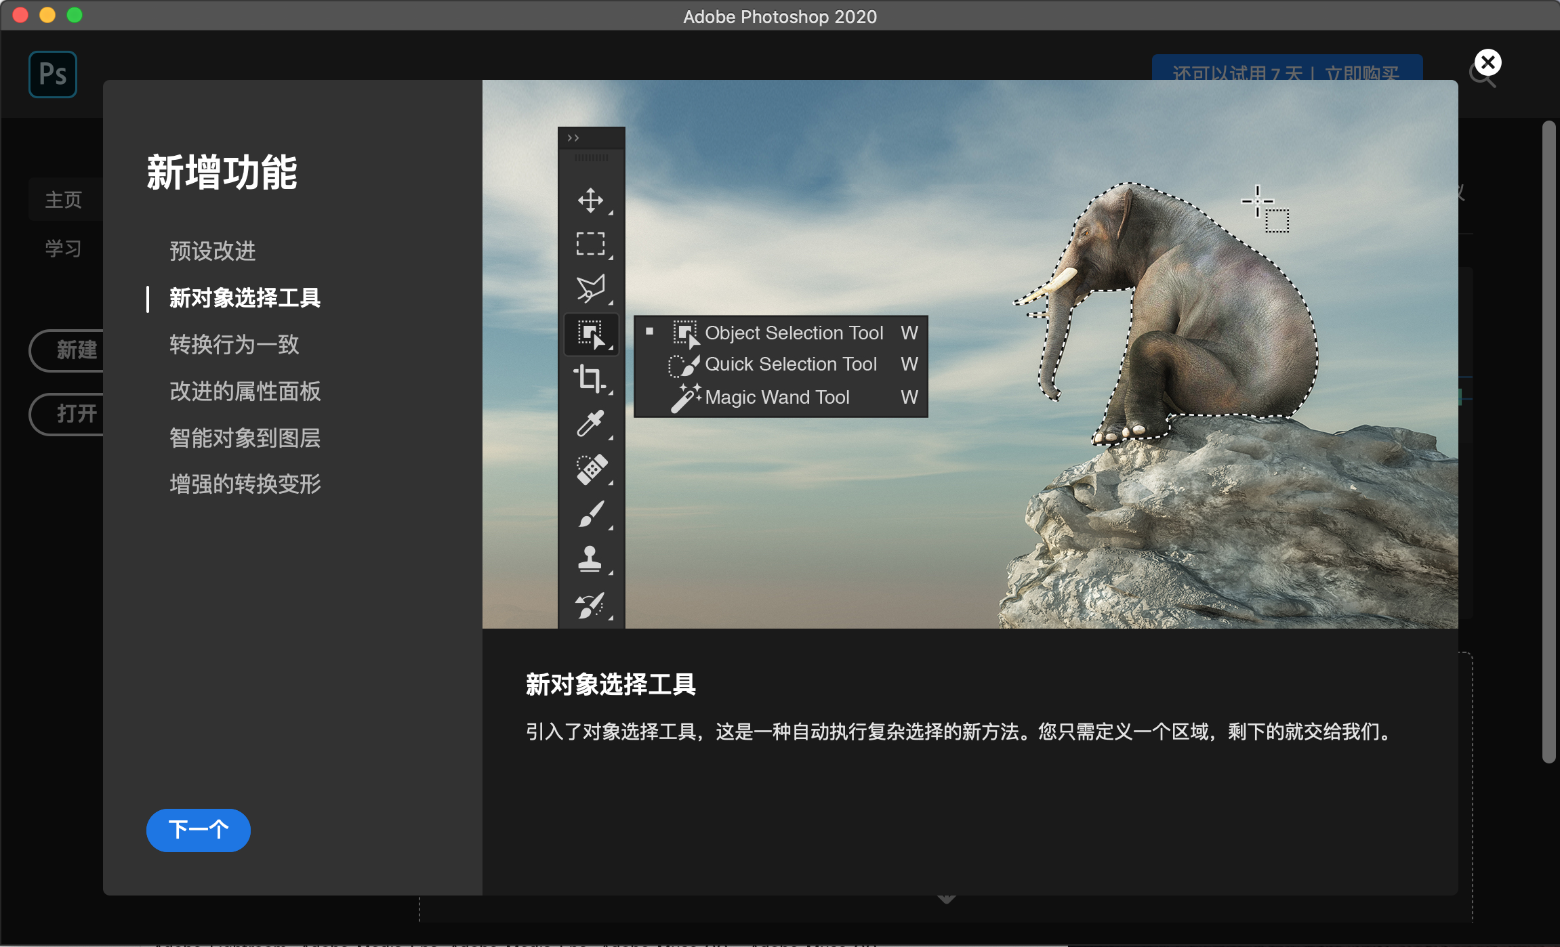
Task: Click the toolbar expand double-chevron
Action: [573, 138]
